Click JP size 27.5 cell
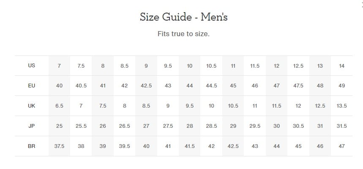Screen dimensions: 363x169 point(168,126)
